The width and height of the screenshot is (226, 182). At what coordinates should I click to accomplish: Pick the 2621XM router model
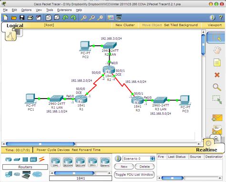(x=80, y=162)
